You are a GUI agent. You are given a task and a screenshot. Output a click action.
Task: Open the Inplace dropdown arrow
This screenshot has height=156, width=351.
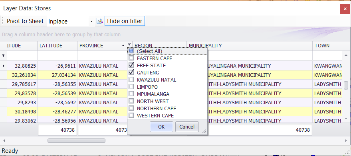(x=91, y=21)
